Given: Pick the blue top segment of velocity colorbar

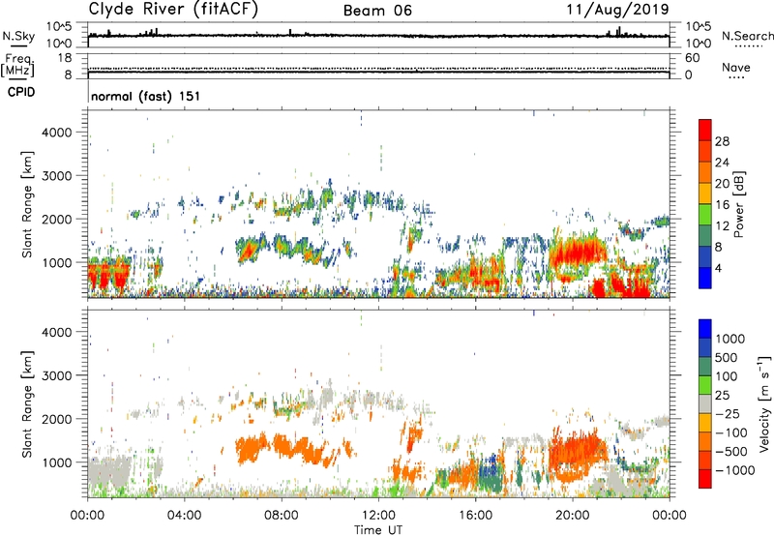Looking at the screenshot, I should pos(705,329).
